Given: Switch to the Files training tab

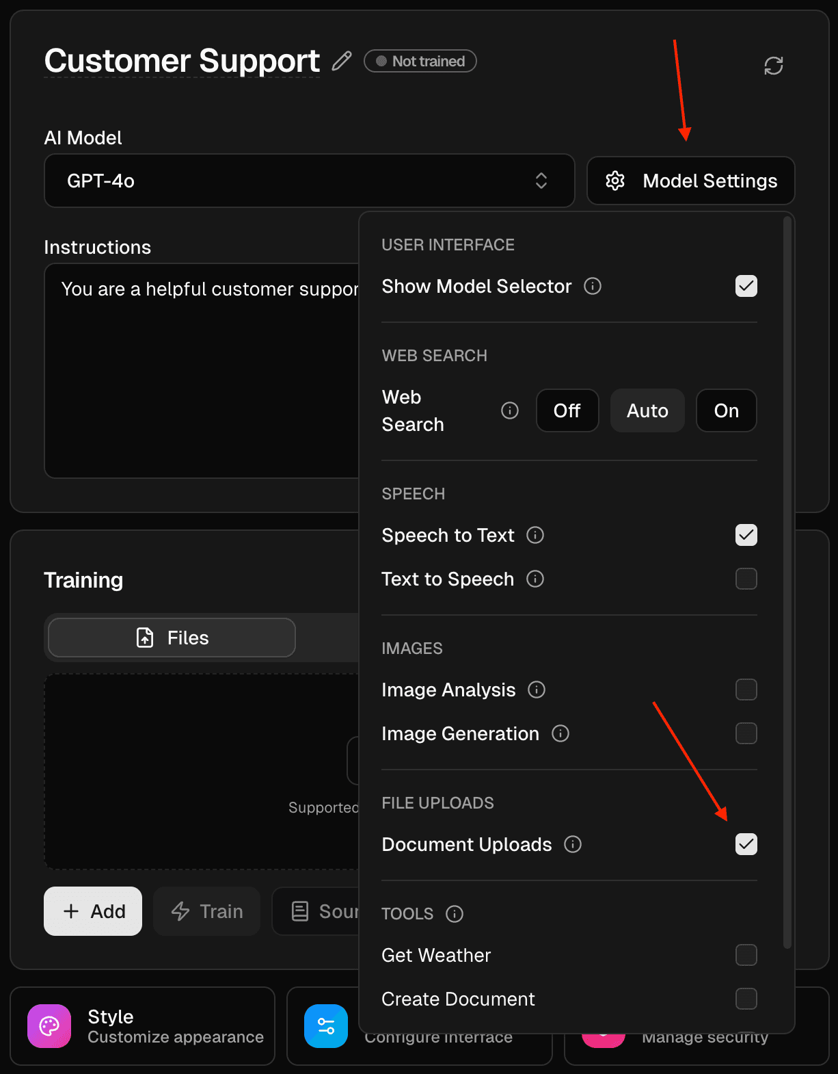Looking at the screenshot, I should pos(172,638).
